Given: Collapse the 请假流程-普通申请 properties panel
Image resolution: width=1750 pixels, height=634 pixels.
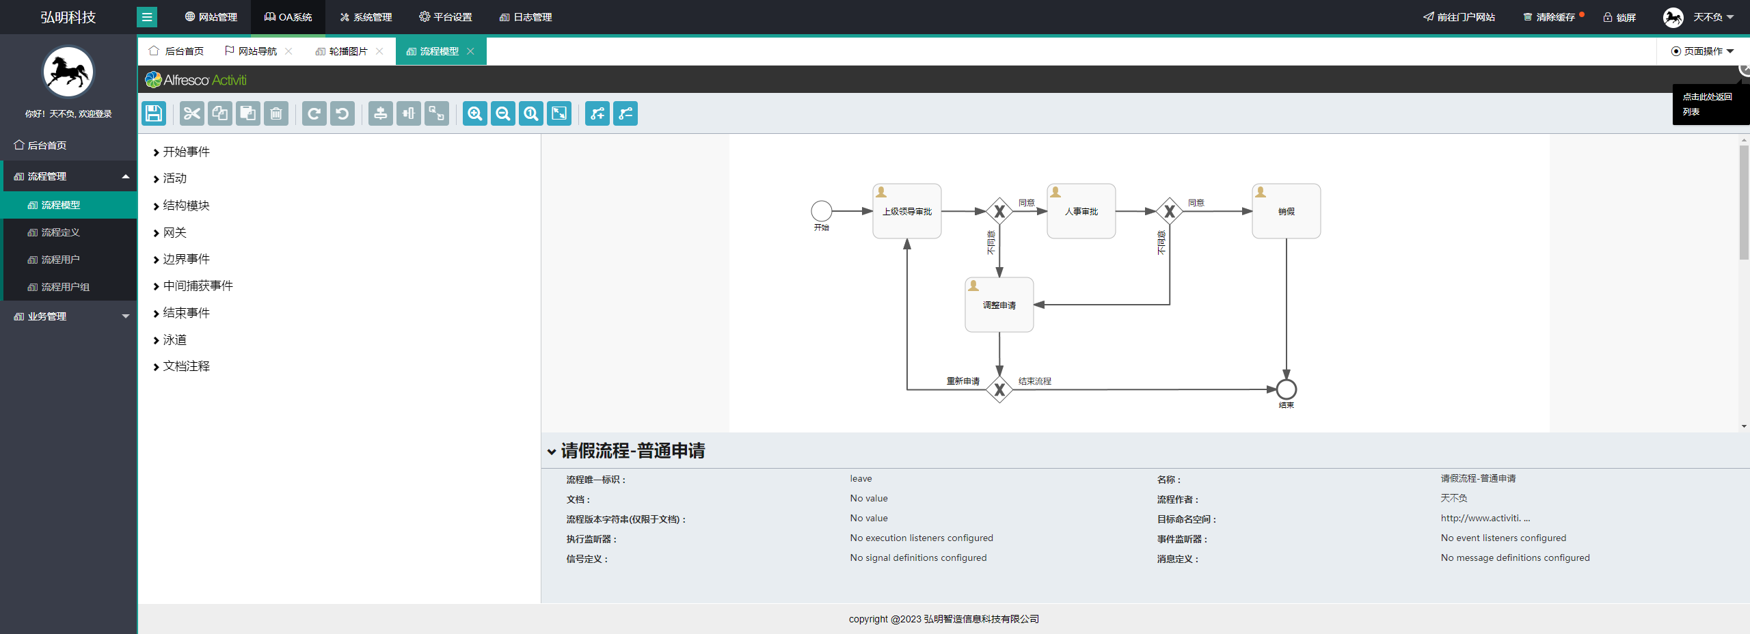Looking at the screenshot, I should coord(552,452).
